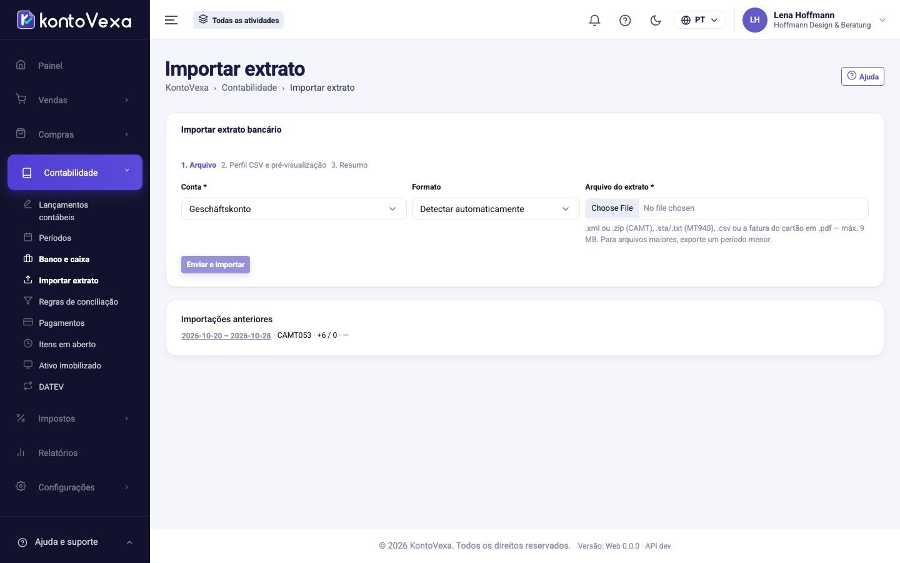Select the Contabilidade menu item

click(x=75, y=173)
